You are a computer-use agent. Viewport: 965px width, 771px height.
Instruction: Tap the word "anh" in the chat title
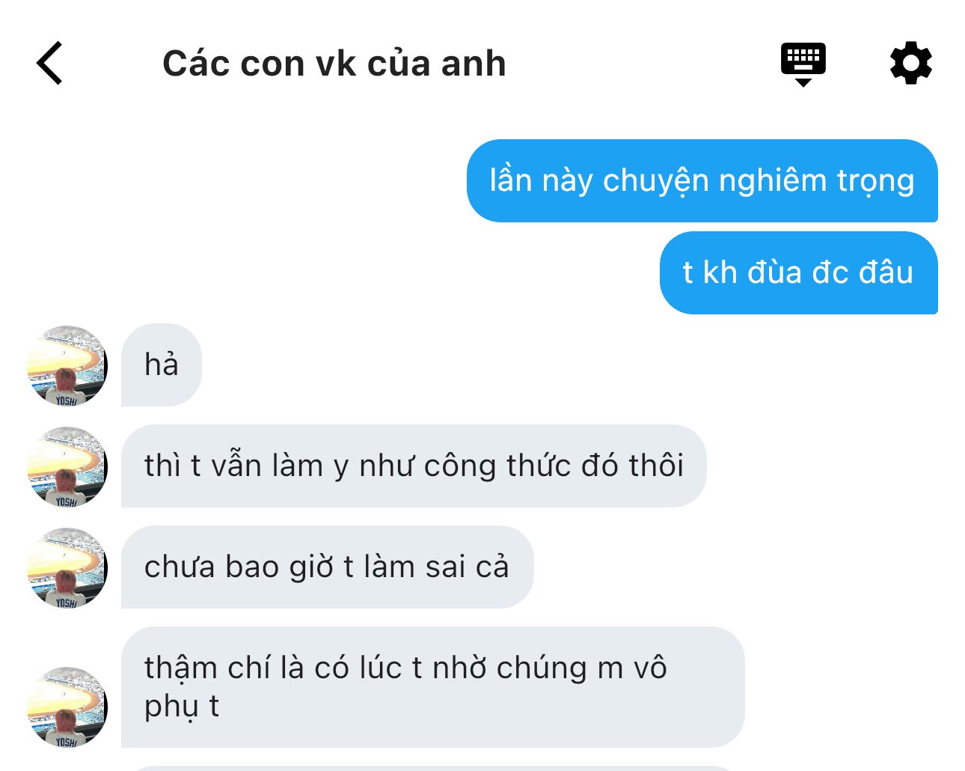(x=473, y=64)
